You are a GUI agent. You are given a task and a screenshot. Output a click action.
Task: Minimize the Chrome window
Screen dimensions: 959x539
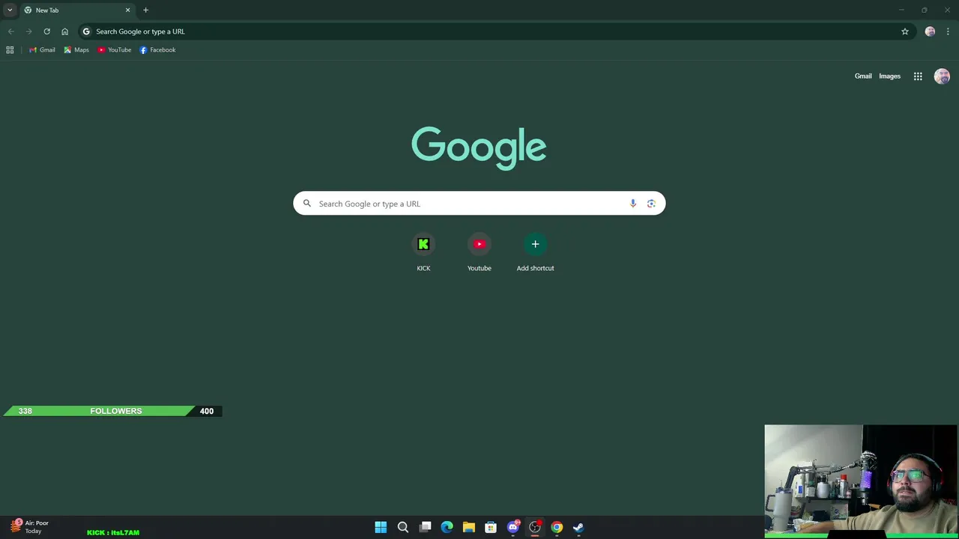click(x=901, y=10)
